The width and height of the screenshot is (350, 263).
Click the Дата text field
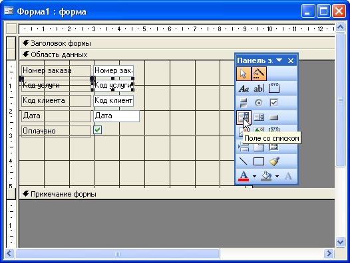(x=116, y=116)
